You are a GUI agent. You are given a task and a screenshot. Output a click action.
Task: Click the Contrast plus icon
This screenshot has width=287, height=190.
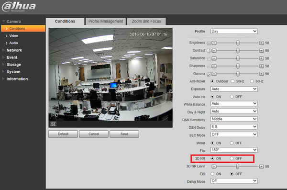coord(261,51)
